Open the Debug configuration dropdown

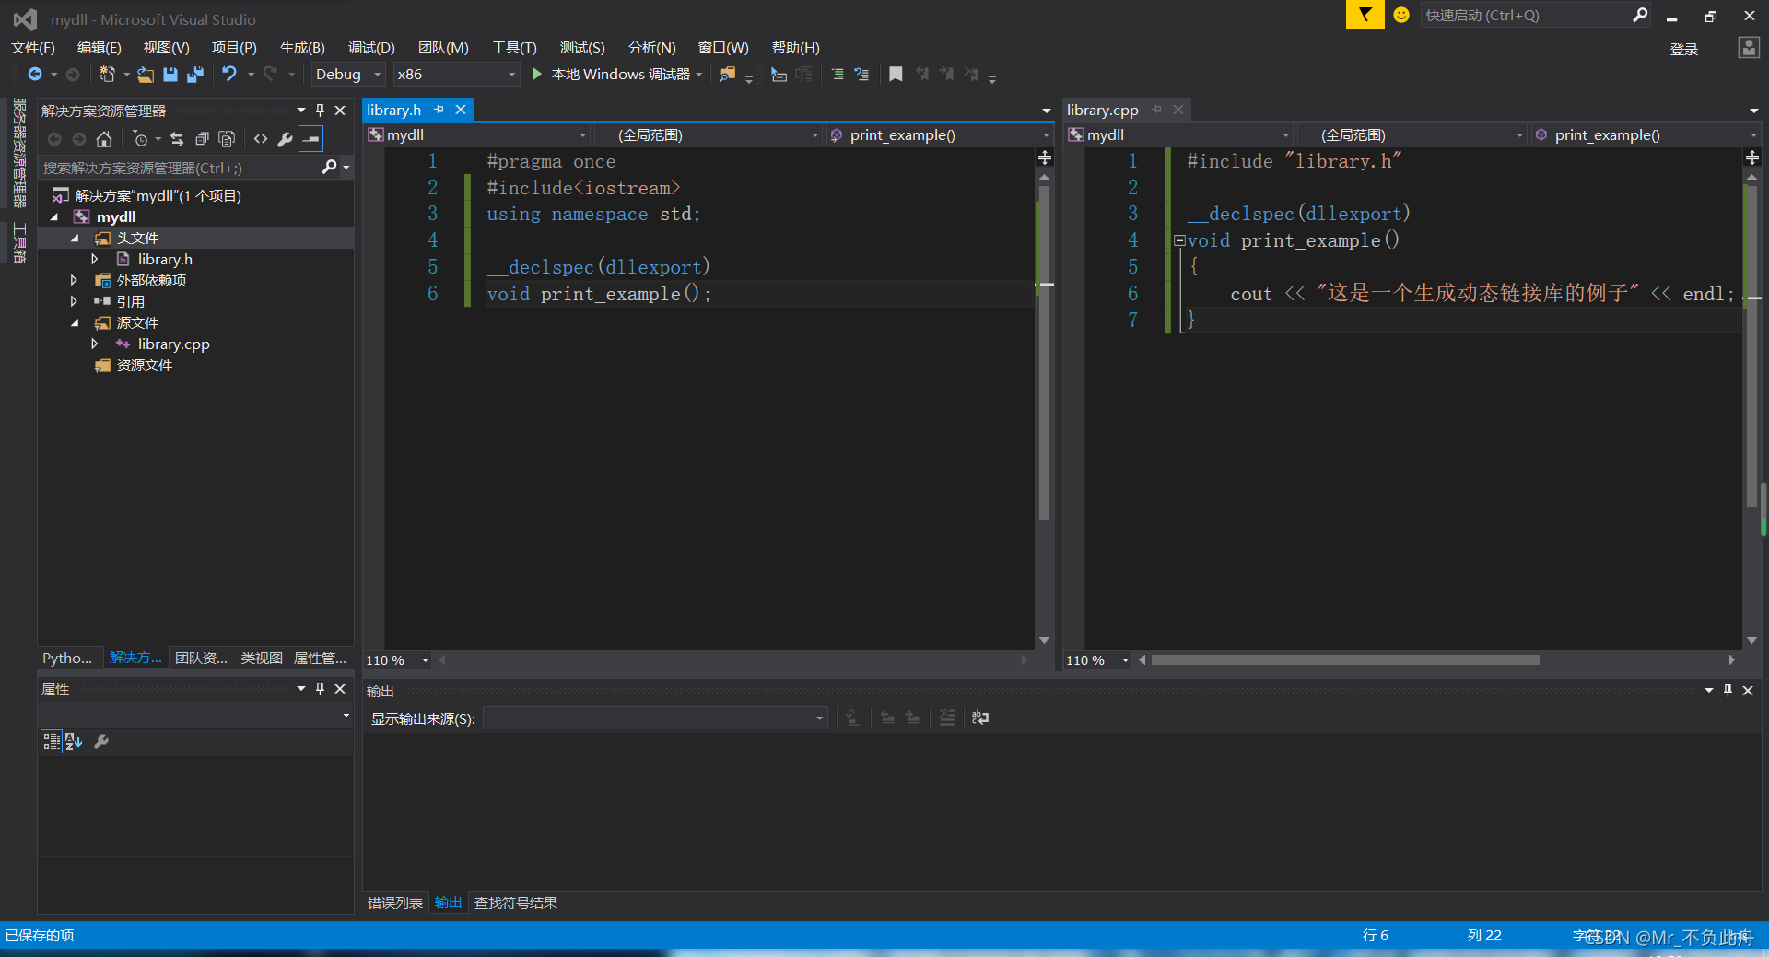tap(347, 75)
